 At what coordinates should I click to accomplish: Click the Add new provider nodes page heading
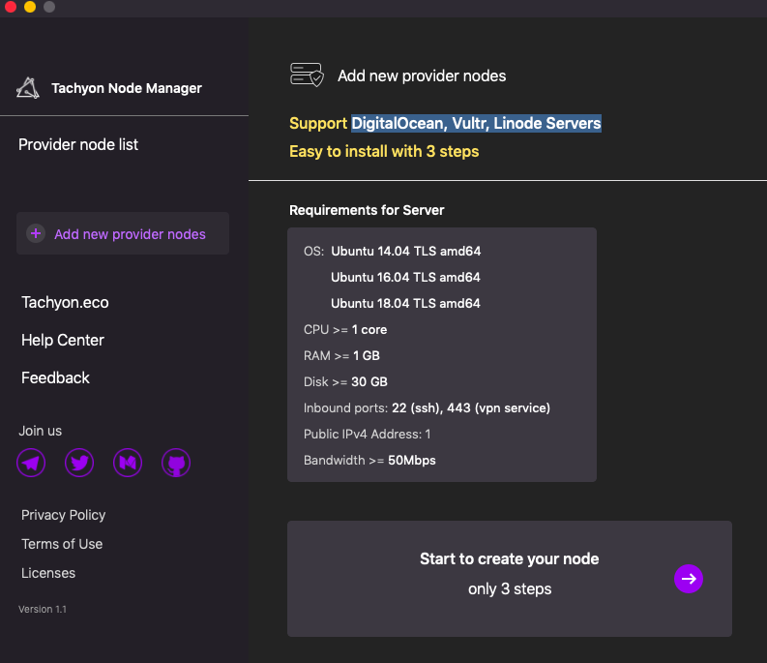coord(422,75)
